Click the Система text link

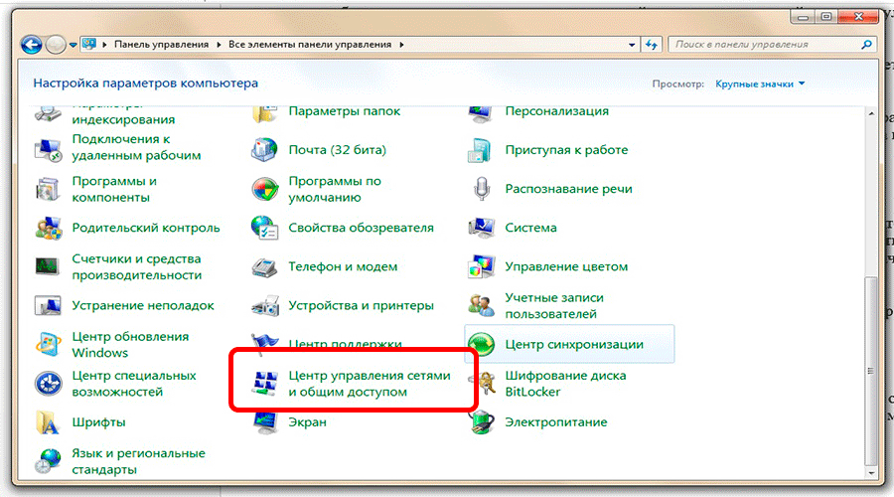click(530, 228)
